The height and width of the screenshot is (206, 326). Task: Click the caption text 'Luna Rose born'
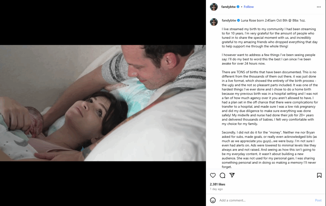(252, 20)
